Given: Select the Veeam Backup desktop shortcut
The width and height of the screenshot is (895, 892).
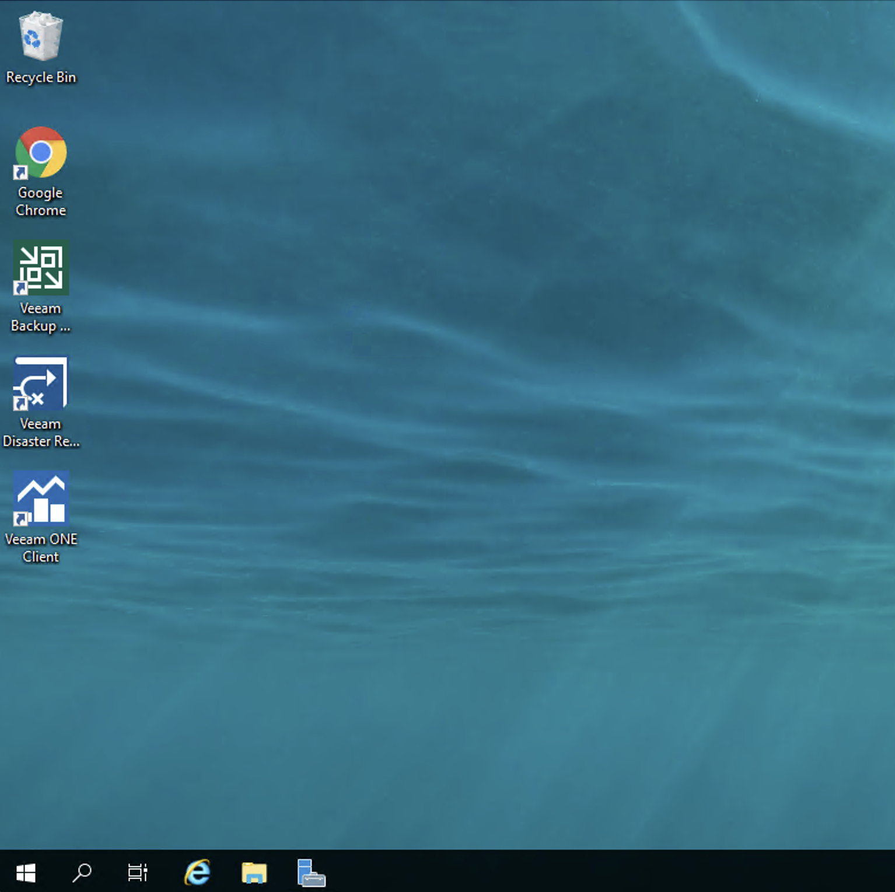Looking at the screenshot, I should click(x=41, y=268).
